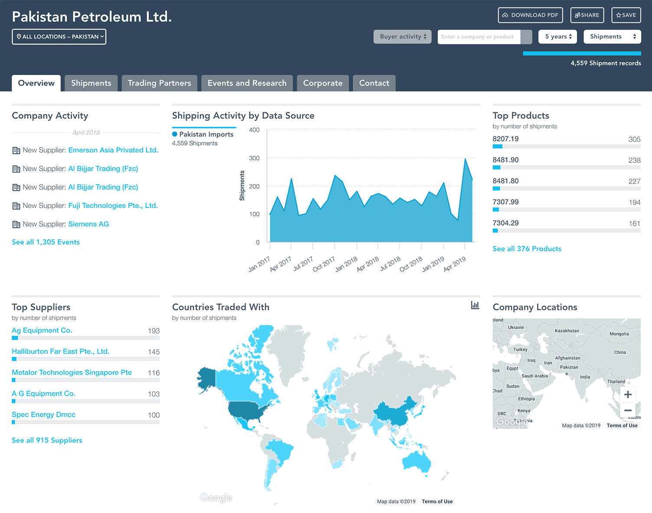
Task: Click the search magnifier icon button
Action: click(x=526, y=37)
